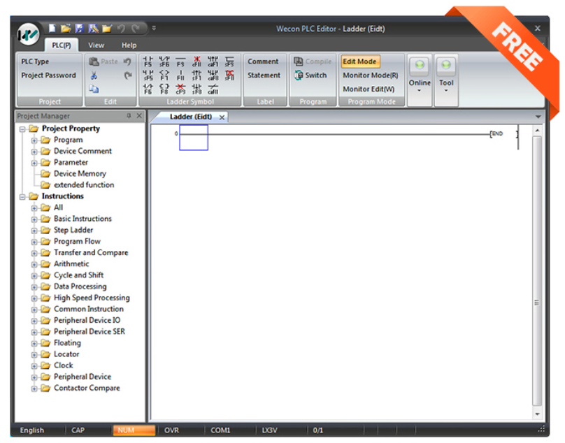
Task: Click the Switch program button
Action: pyautogui.click(x=310, y=75)
